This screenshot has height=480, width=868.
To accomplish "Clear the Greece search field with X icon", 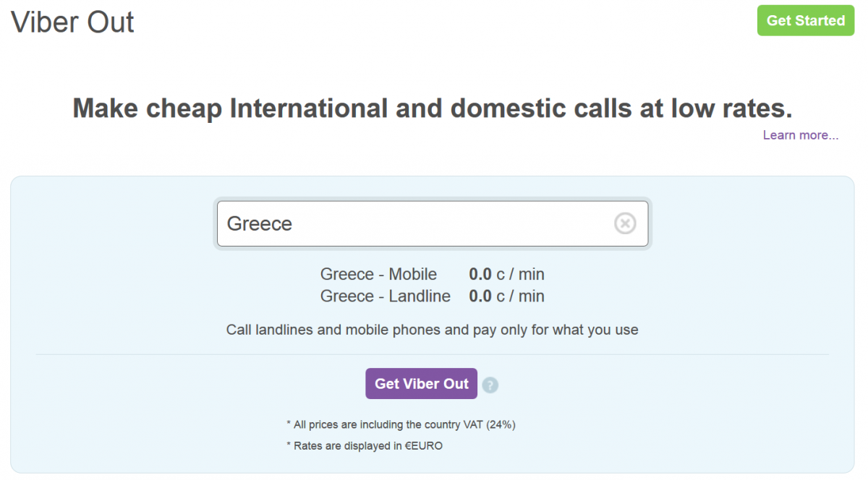I will coord(625,223).
